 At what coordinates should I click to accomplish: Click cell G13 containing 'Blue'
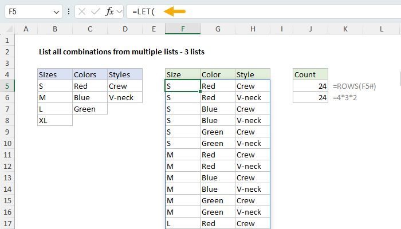pos(218,177)
